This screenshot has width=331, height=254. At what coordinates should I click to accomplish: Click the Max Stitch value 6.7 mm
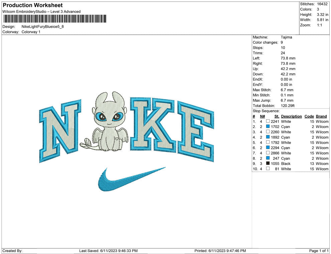point(287,90)
